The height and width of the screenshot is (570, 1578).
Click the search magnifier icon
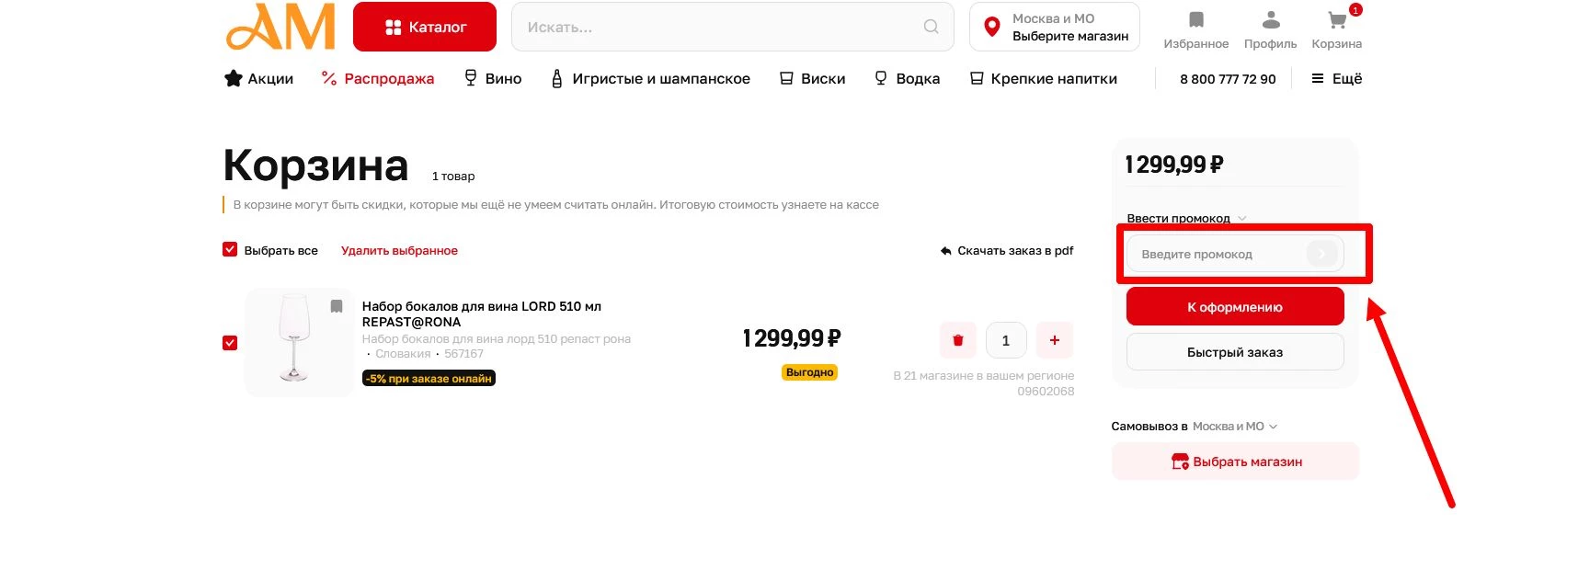pyautogui.click(x=931, y=27)
